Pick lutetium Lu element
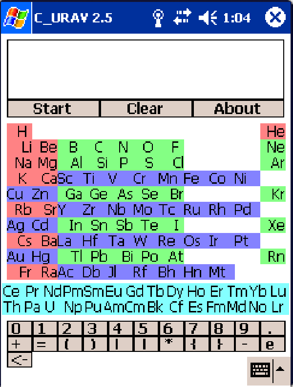 pyautogui.click(x=278, y=291)
